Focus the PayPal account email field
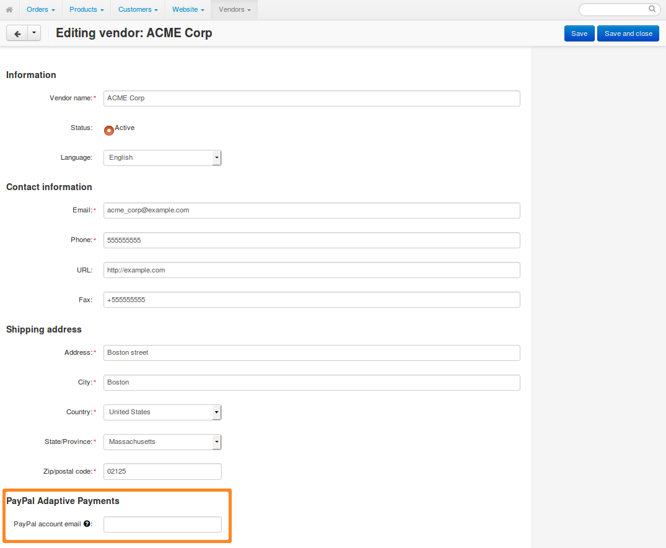666x548 pixels. 162,524
